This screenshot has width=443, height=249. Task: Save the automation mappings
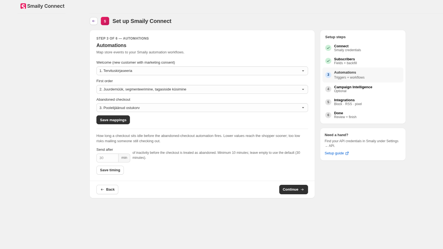tap(113, 120)
